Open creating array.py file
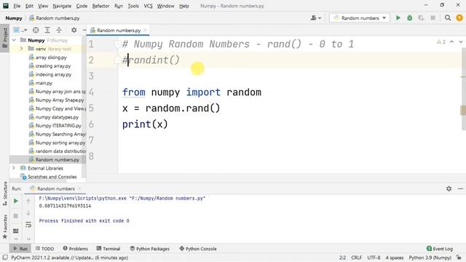466x262 pixels. click(x=53, y=66)
